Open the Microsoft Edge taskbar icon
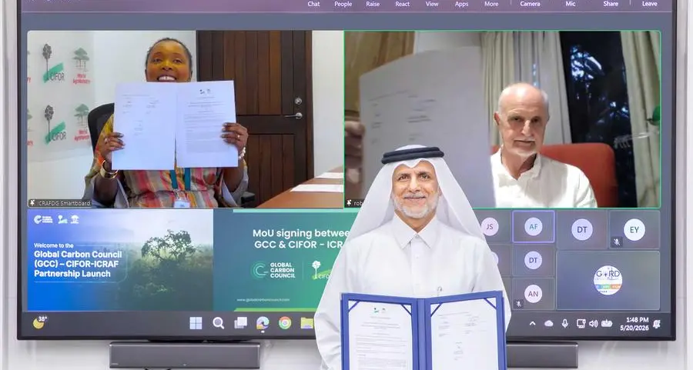The height and width of the screenshot is (370, 693). click(x=263, y=323)
